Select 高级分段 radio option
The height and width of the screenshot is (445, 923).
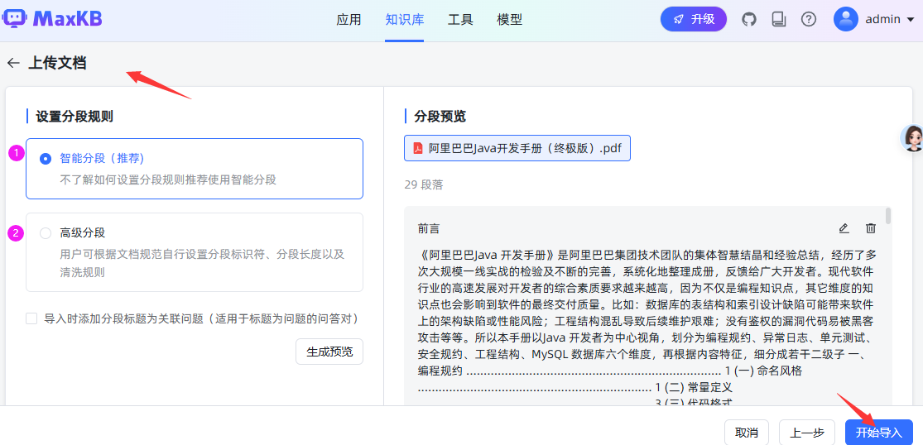coord(46,233)
